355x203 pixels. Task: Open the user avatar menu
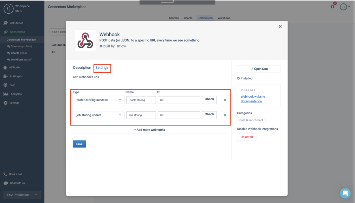pos(344,7)
